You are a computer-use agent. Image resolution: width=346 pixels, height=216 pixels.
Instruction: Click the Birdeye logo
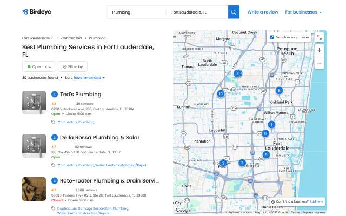tap(37, 12)
